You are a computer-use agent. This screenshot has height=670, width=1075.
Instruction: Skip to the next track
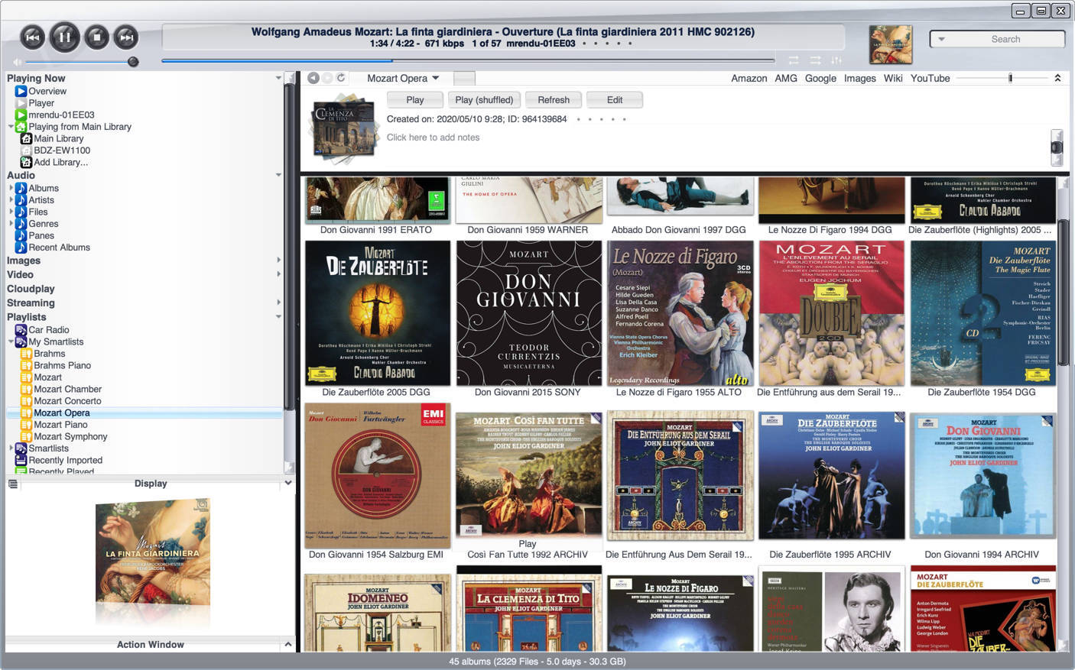(126, 37)
